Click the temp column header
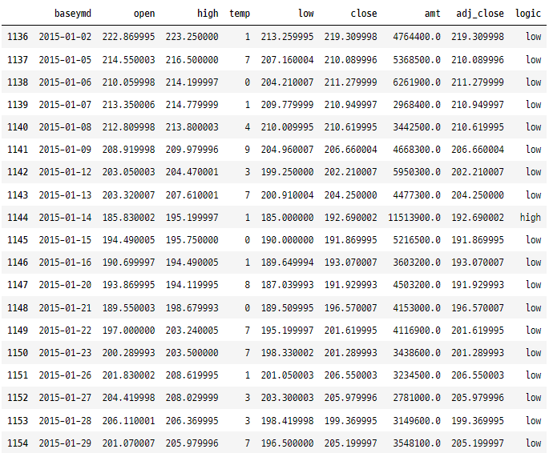549x453 pixels. (x=240, y=14)
